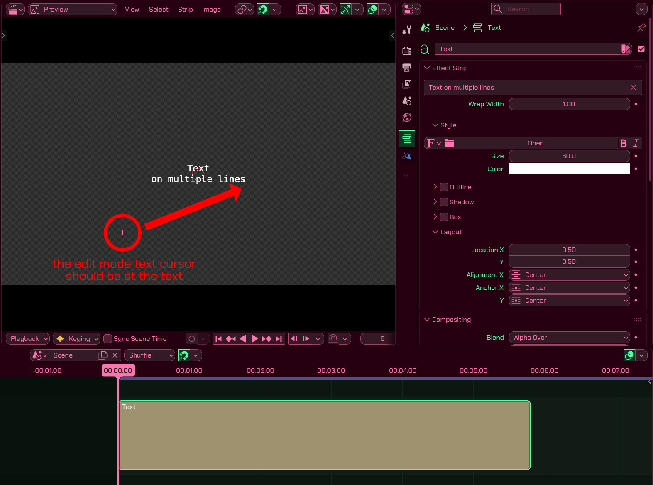This screenshot has width=653, height=485.
Task: Open the View Layer properties tab icon
Action: point(407,84)
